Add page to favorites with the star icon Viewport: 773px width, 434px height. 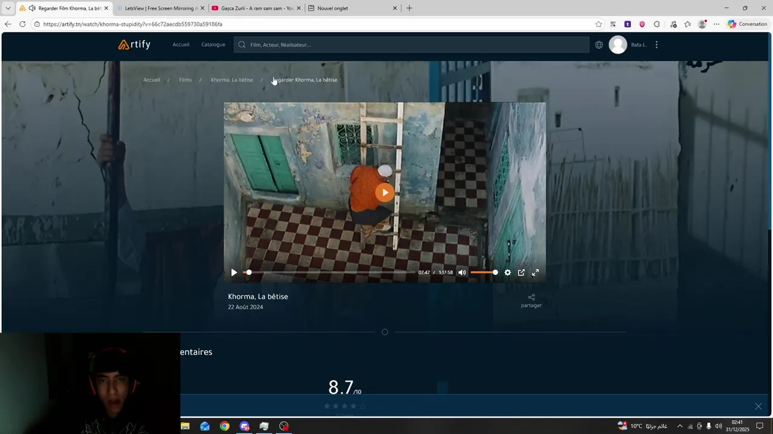tap(598, 24)
